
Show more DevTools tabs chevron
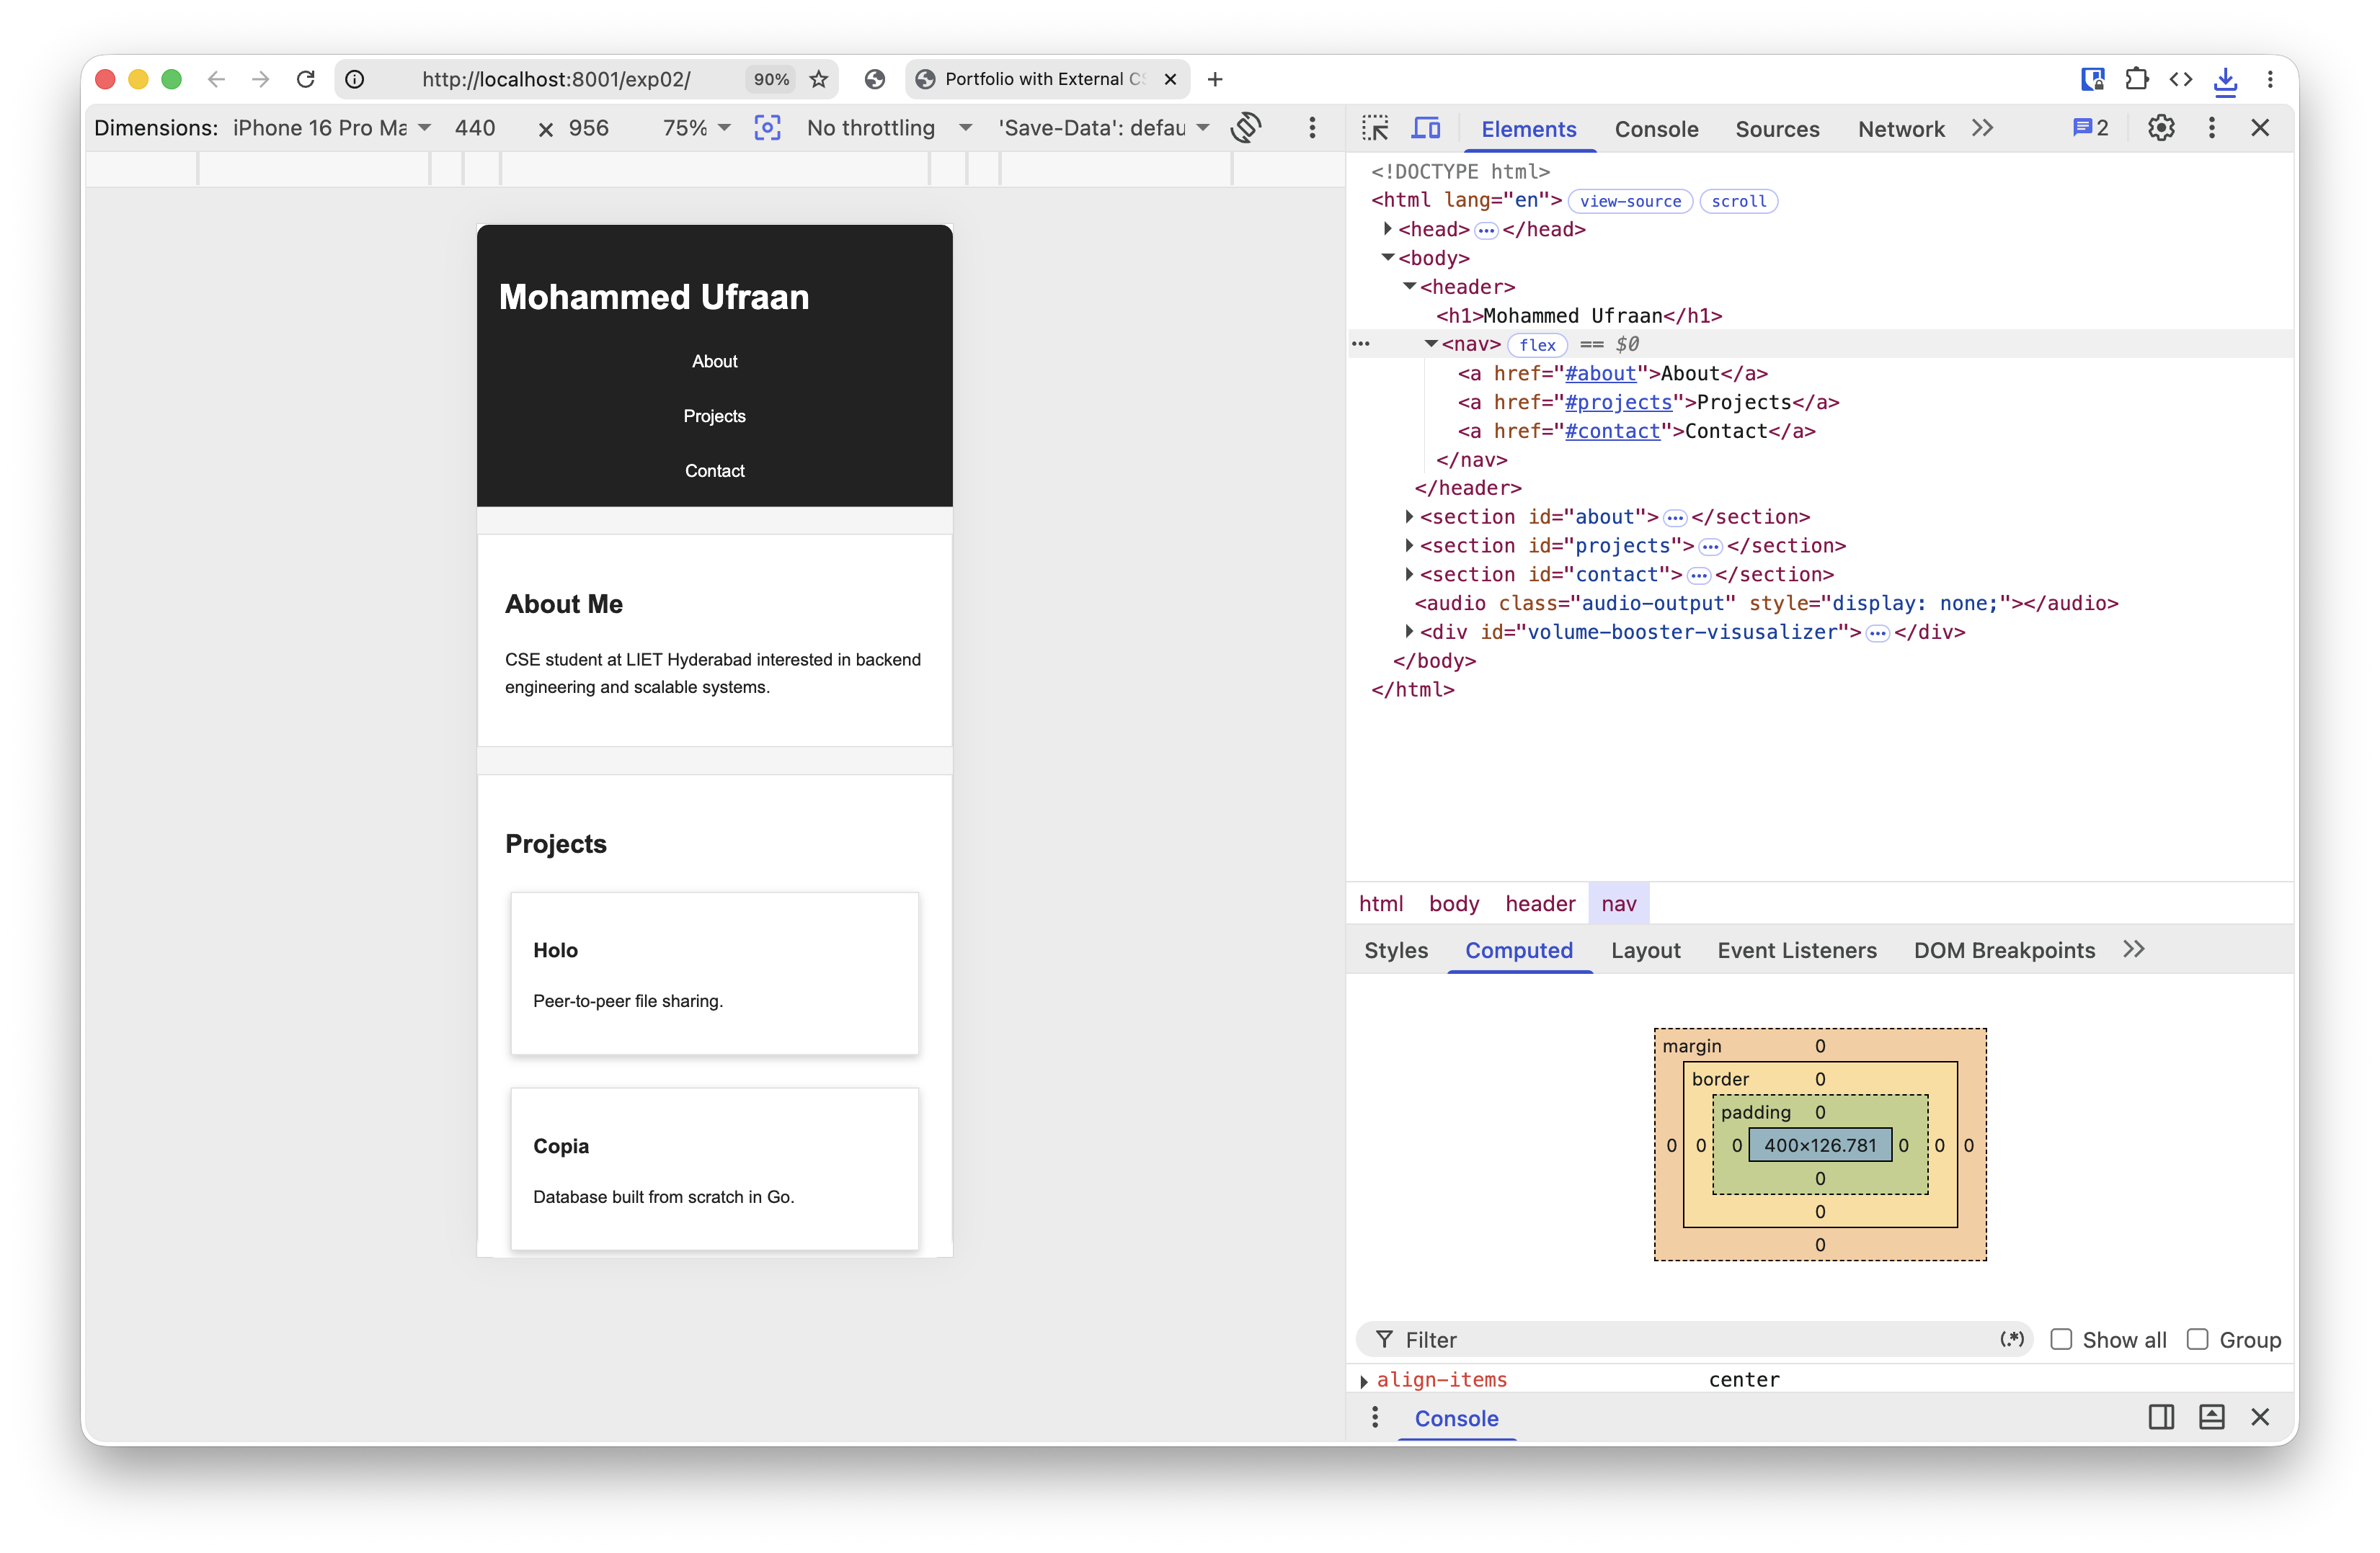click(1983, 128)
